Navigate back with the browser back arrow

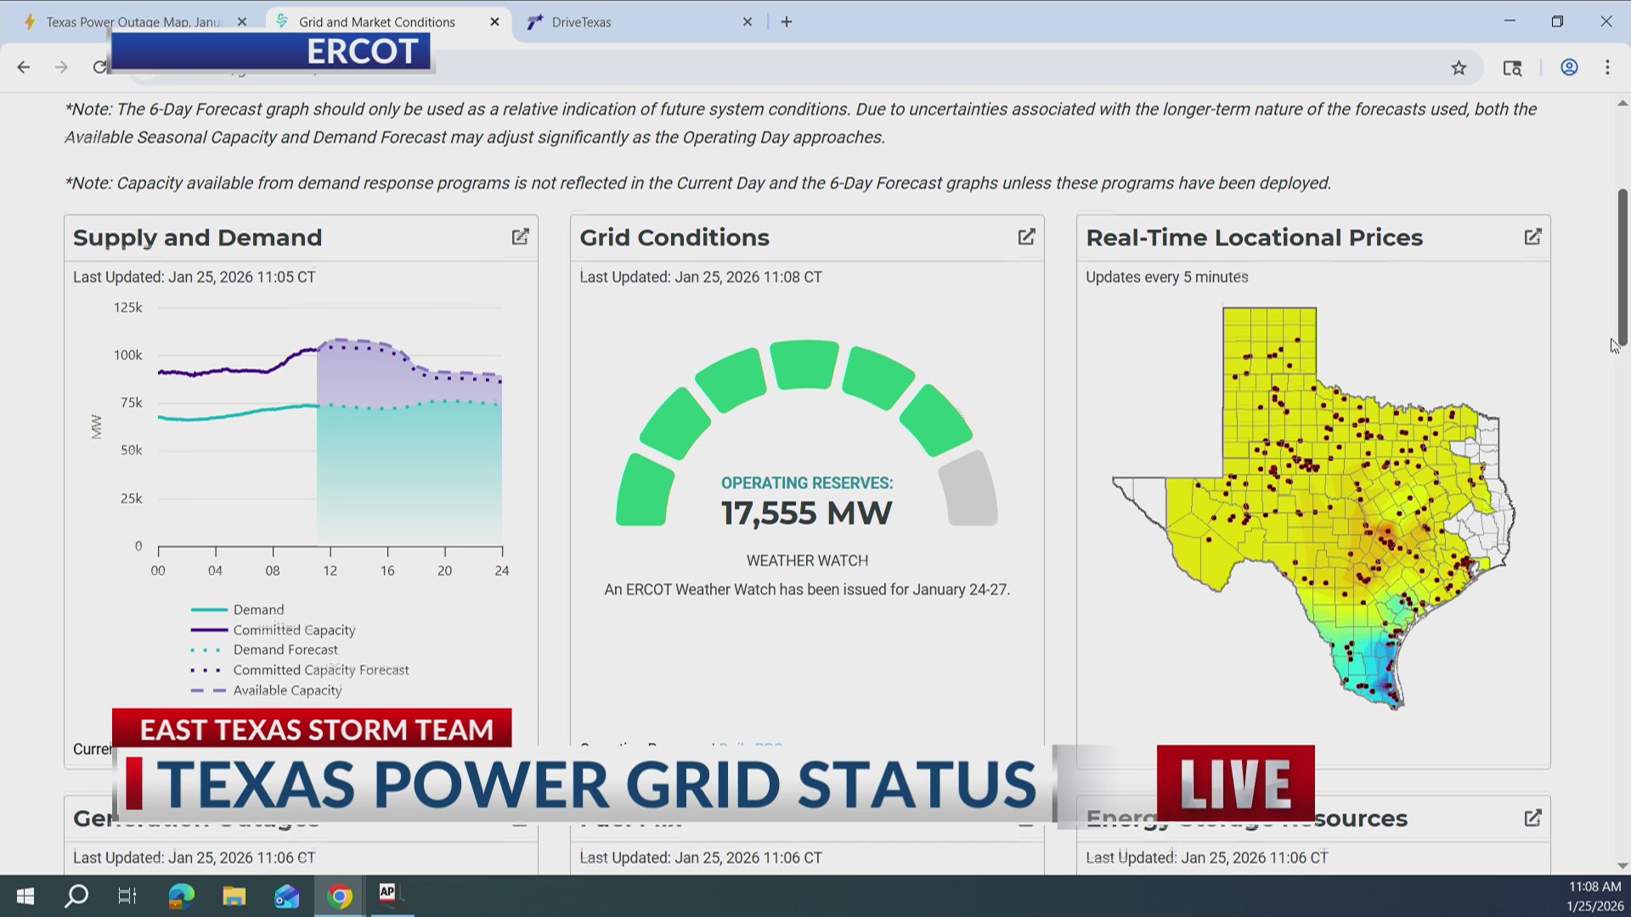(x=23, y=67)
